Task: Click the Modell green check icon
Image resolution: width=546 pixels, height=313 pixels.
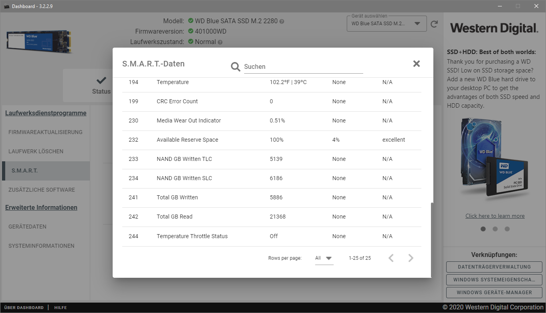Action: click(191, 21)
